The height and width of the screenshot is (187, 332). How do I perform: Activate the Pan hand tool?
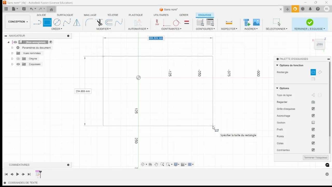tap(156, 164)
